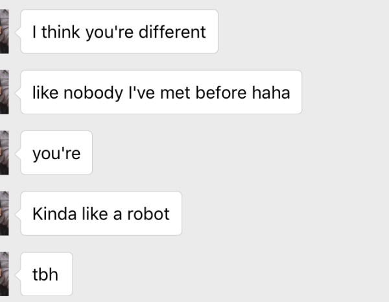389x302 pixels.
Task: Click avatar beside "Kinda like a robot"
Action: pos(4,213)
